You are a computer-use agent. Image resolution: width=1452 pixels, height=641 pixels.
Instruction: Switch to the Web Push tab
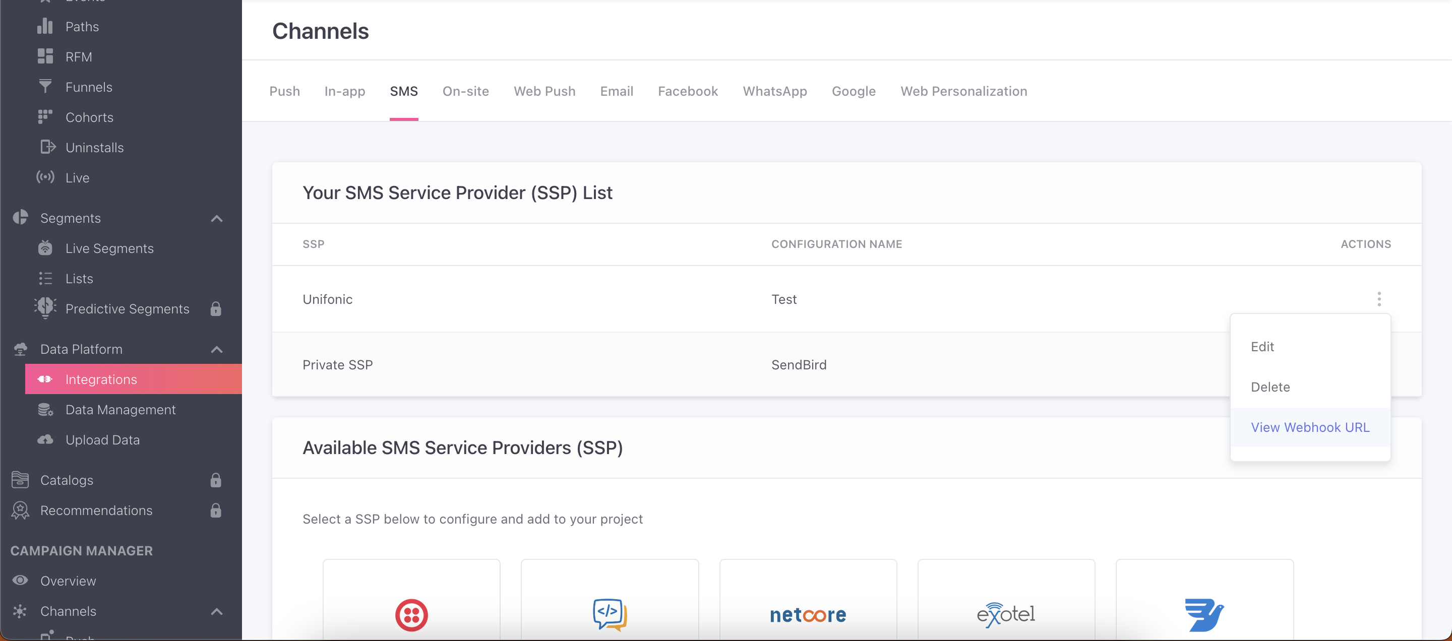point(544,91)
